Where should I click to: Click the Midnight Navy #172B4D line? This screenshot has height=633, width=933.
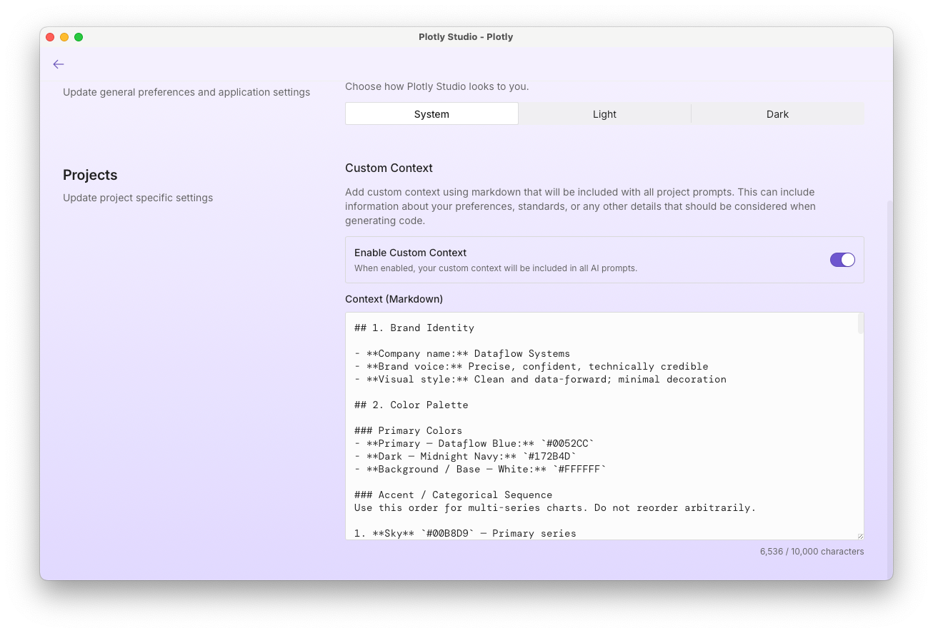pyautogui.click(x=465, y=457)
